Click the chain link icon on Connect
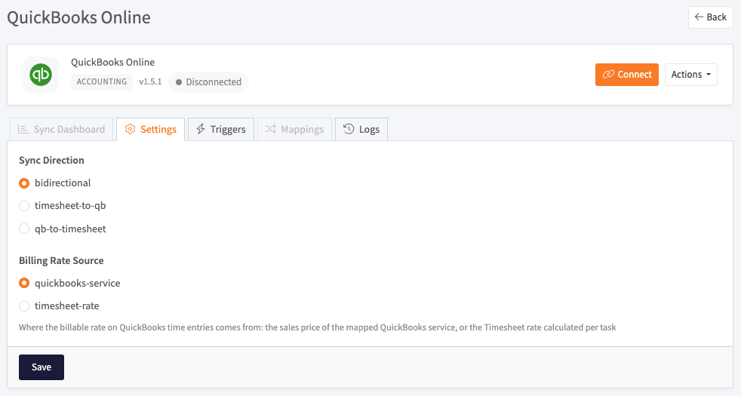741x396 pixels. point(608,74)
